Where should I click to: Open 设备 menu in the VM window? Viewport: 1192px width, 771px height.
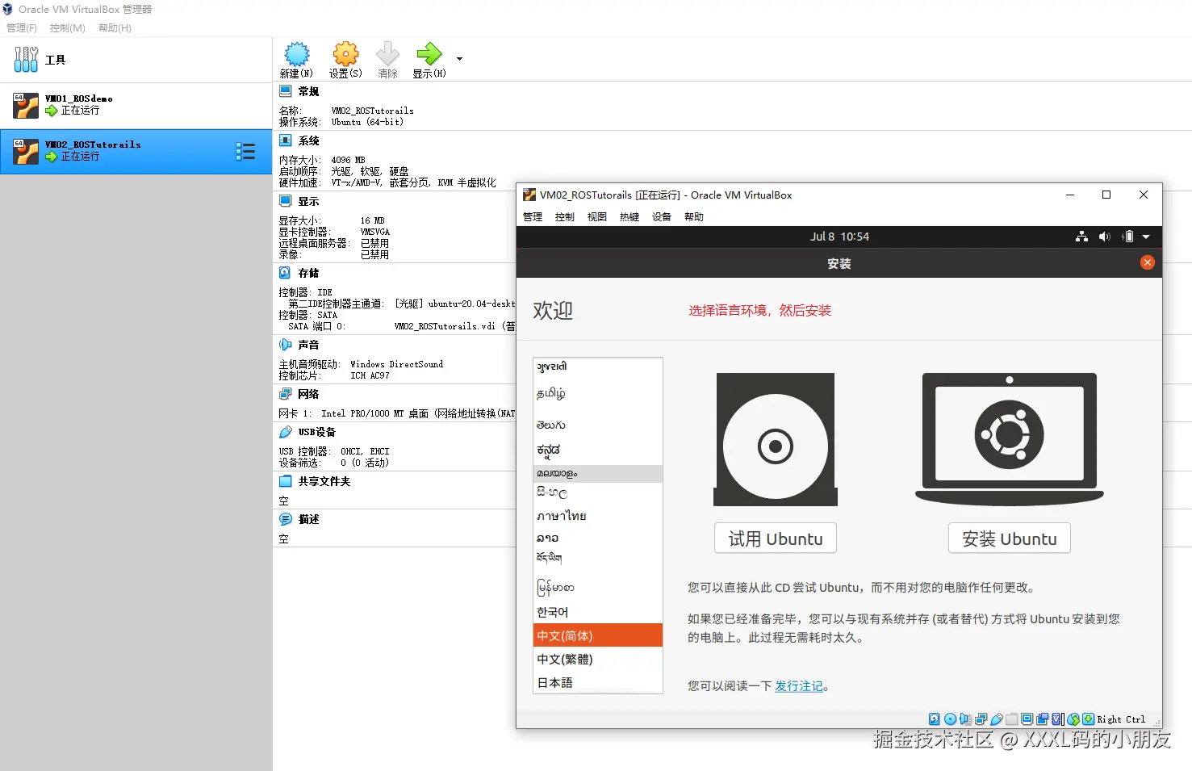662,217
